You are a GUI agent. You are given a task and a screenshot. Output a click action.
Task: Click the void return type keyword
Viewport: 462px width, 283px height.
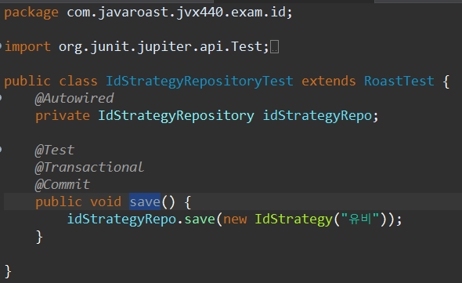pyautogui.click(x=106, y=202)
